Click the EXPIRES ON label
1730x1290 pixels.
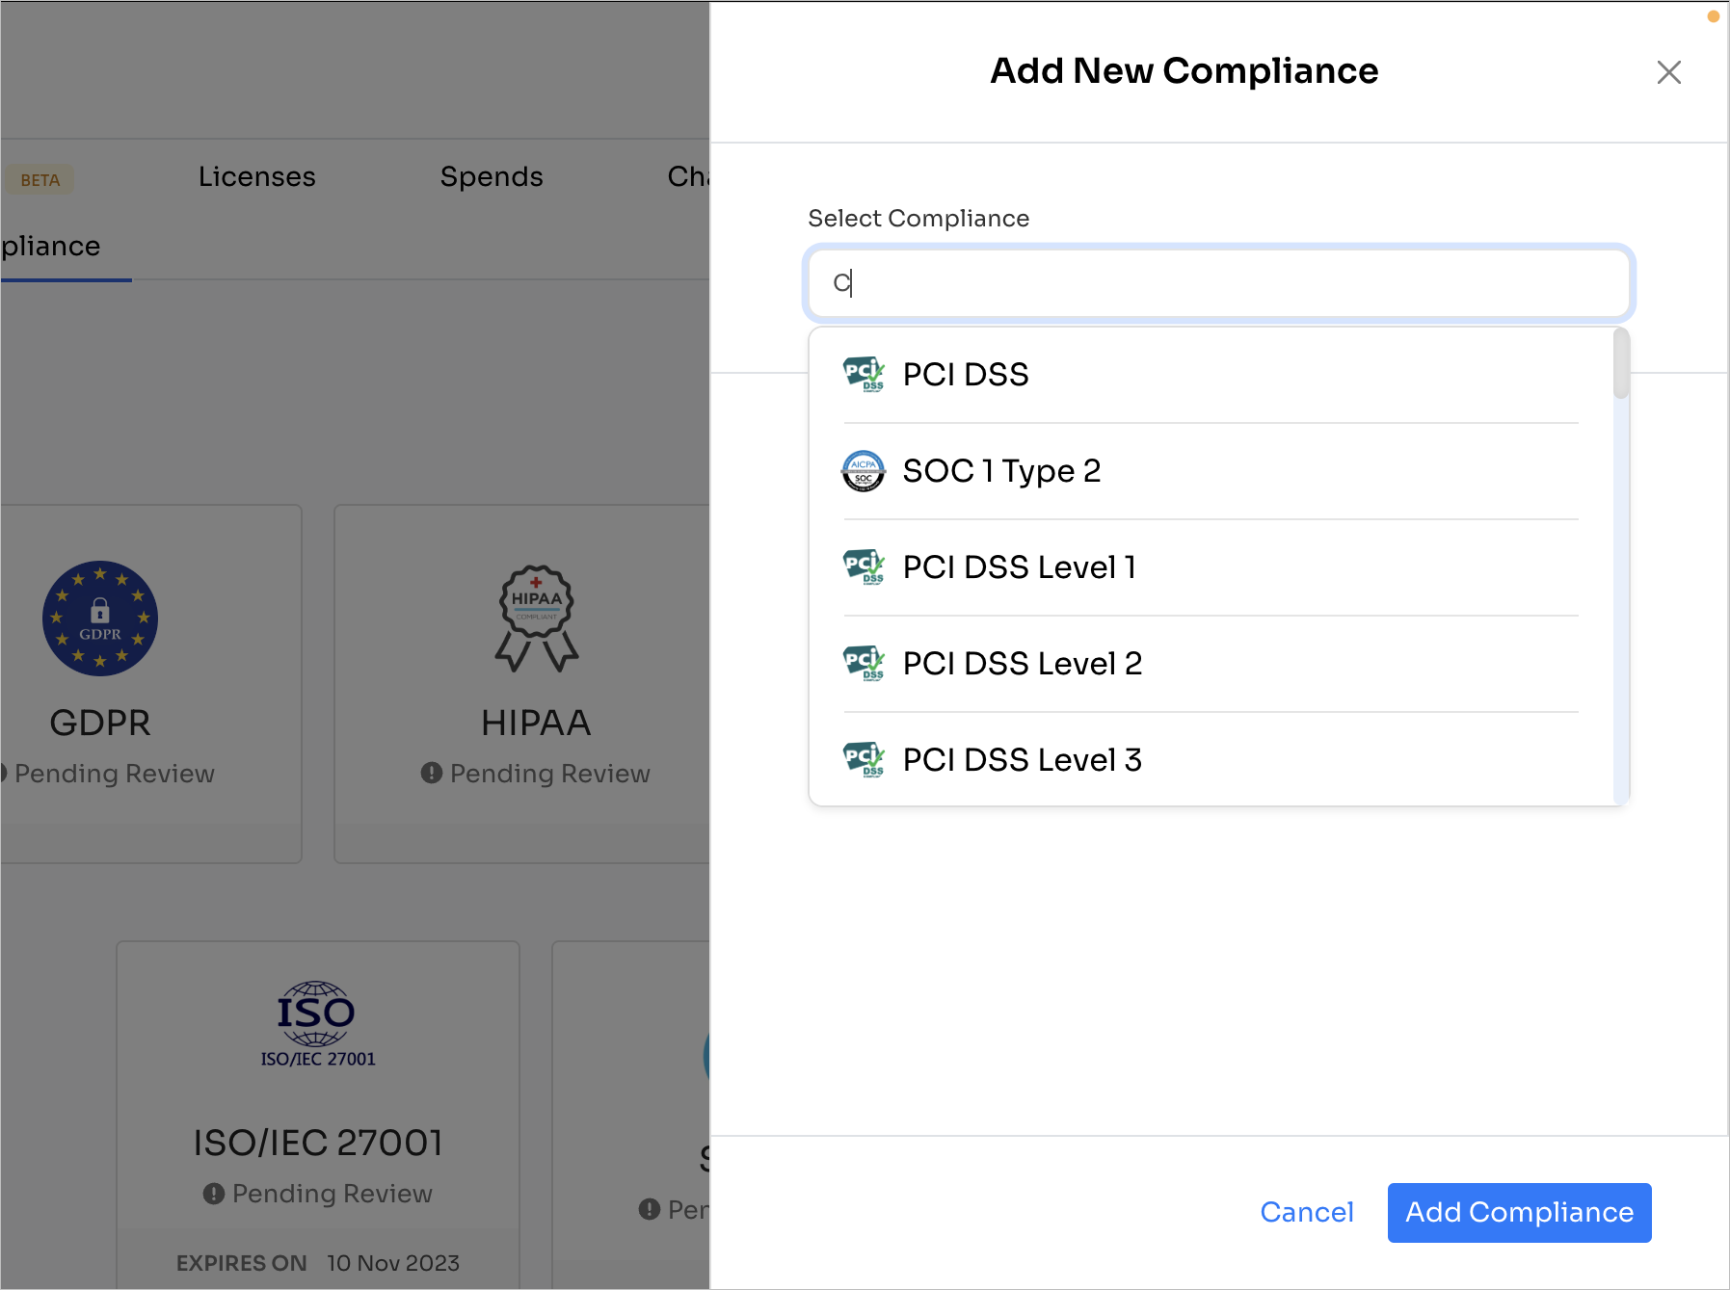click(241, 1263)
